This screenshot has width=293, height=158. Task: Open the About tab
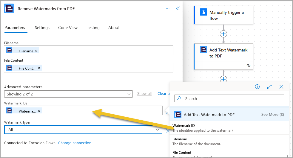114,28
